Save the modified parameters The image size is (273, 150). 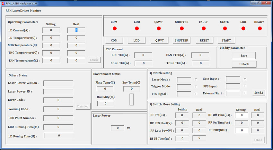click(244, 56)
